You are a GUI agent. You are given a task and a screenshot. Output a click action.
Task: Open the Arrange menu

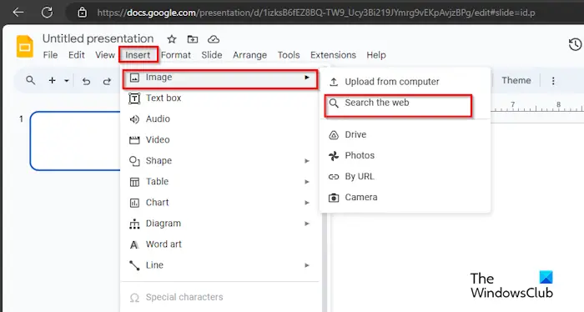pos(250,55)
